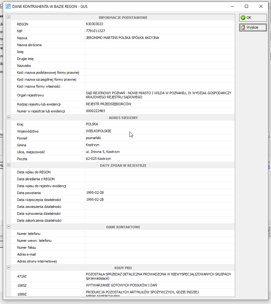Click the Data wpisu do REGON label
The height and width of the screenshot is (304, 271).
point(34,172)
